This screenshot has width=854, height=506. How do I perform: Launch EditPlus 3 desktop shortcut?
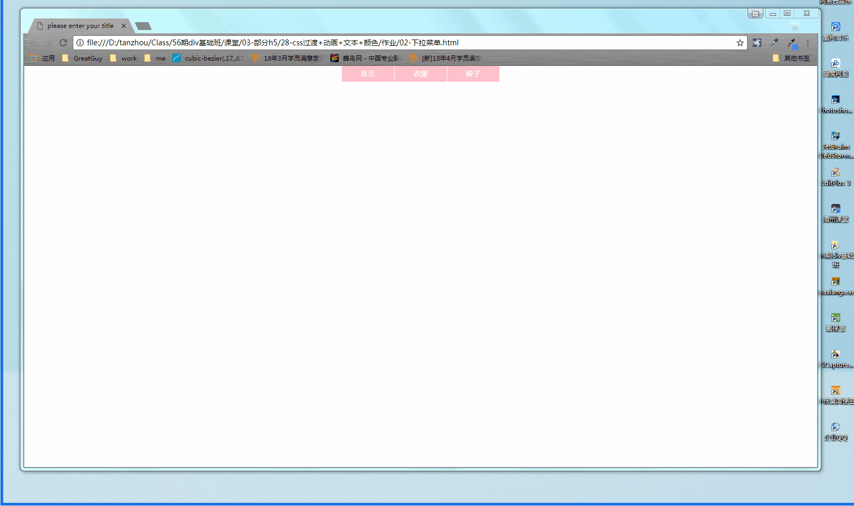(836, 177)
